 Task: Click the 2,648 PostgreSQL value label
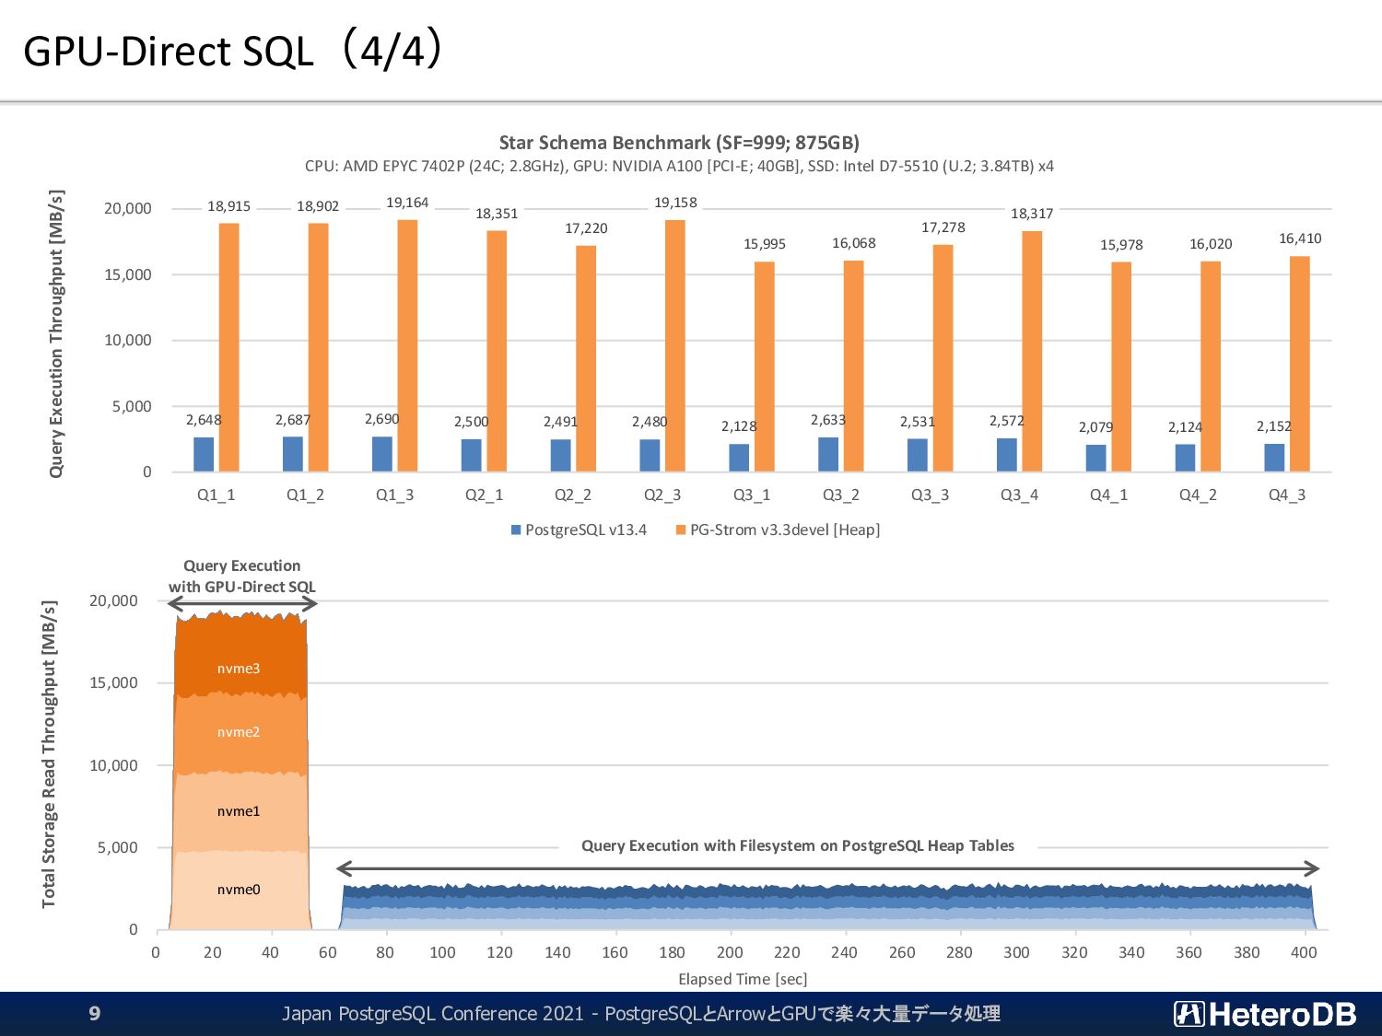(x=204, y=420)
